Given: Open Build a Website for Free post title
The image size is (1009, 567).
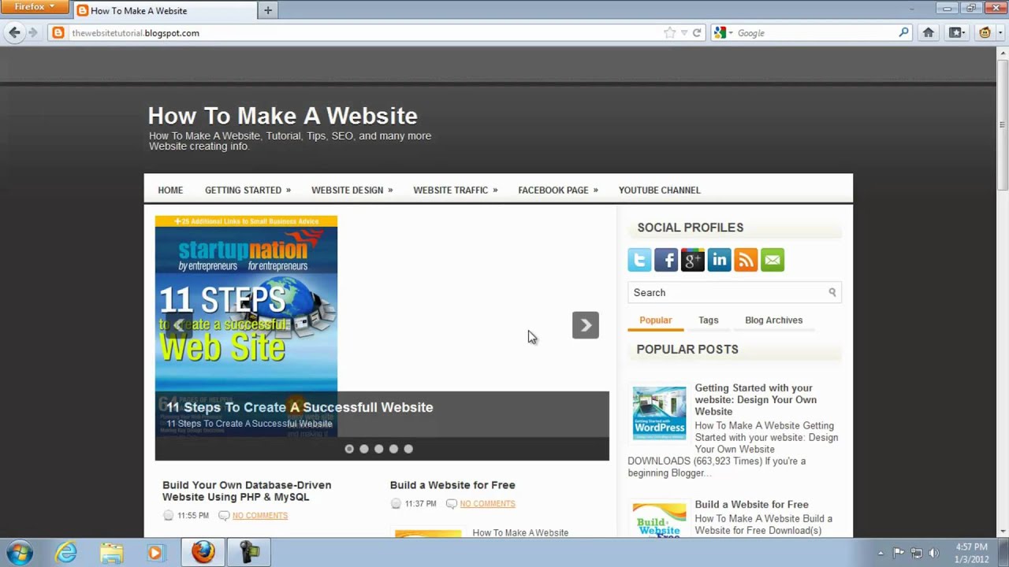Looking at the screenshot, I should point(452,485).
